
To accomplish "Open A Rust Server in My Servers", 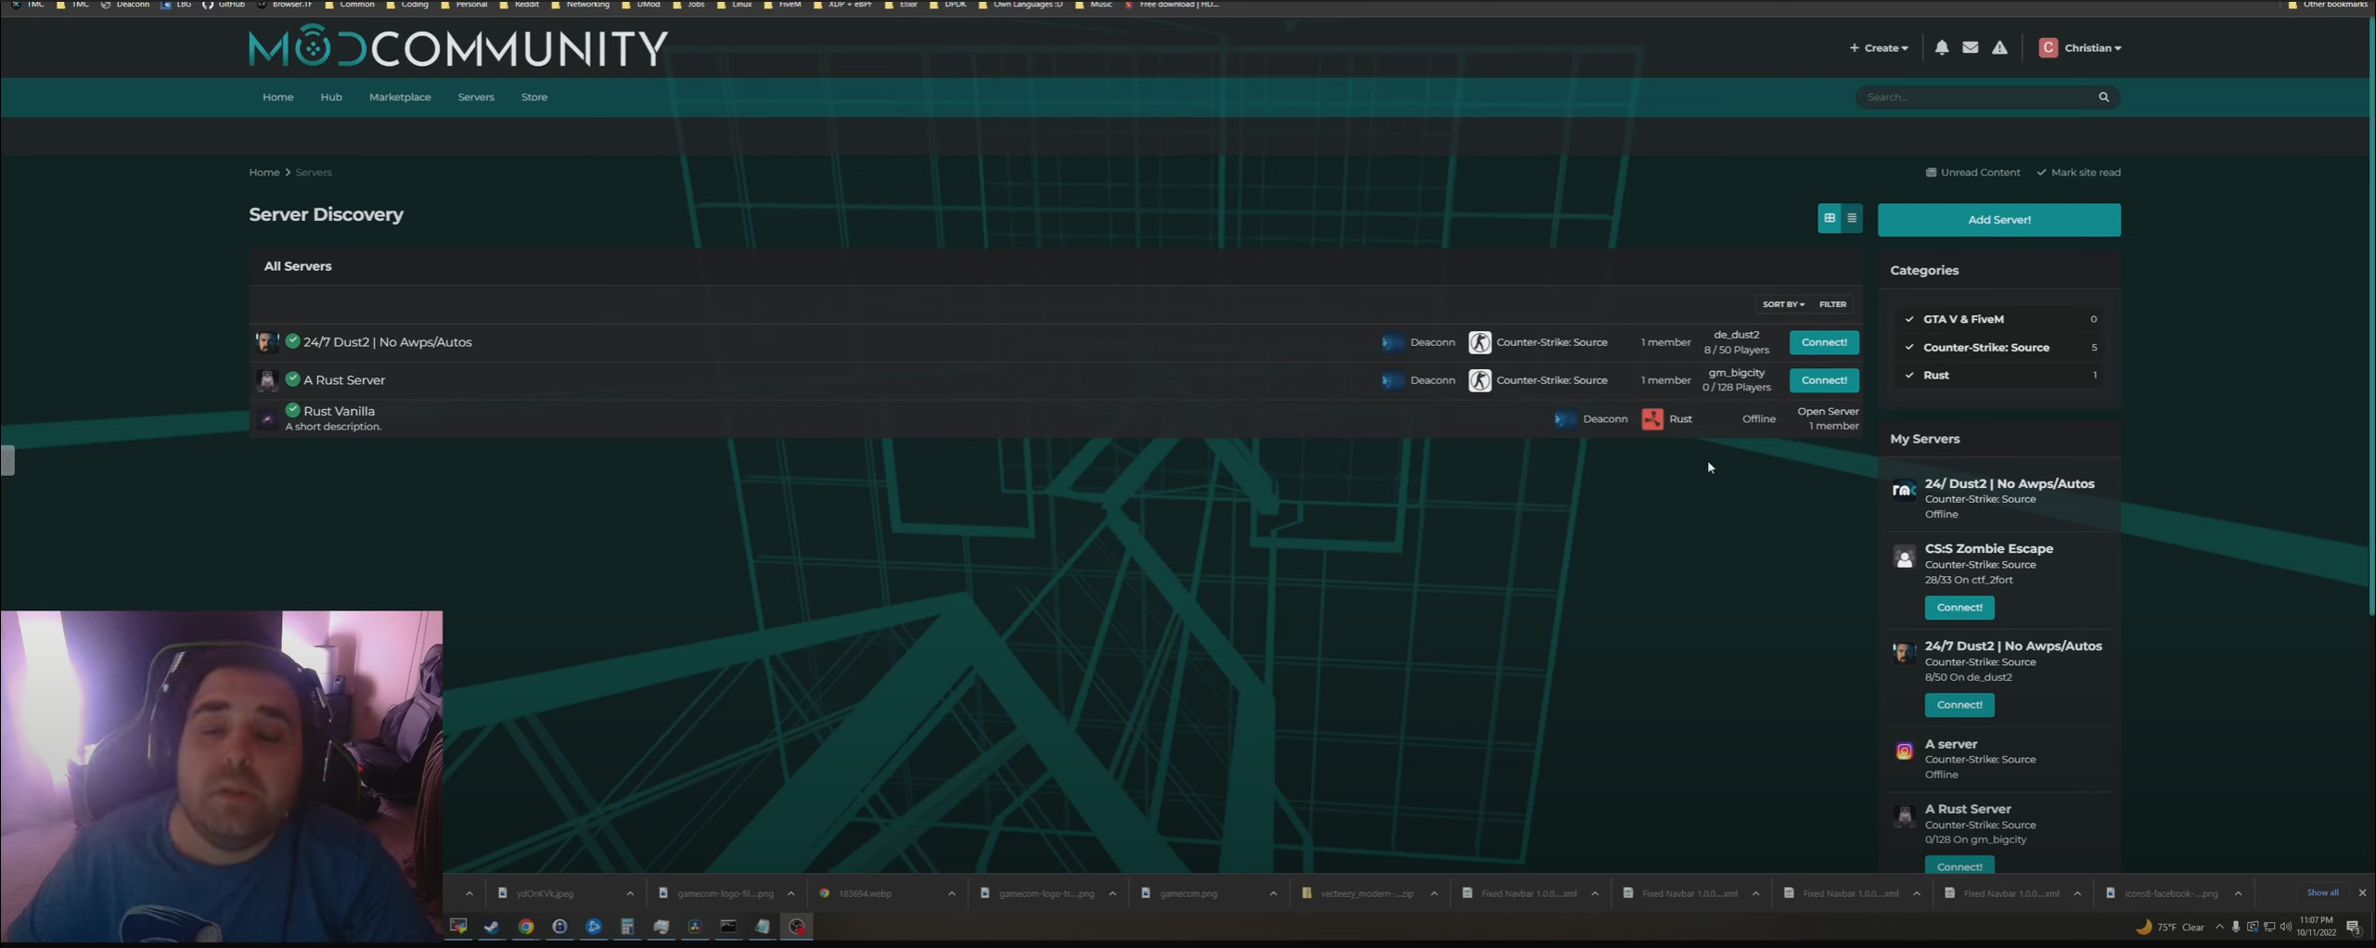I will pyautogui.click(x=1966, y=809).
